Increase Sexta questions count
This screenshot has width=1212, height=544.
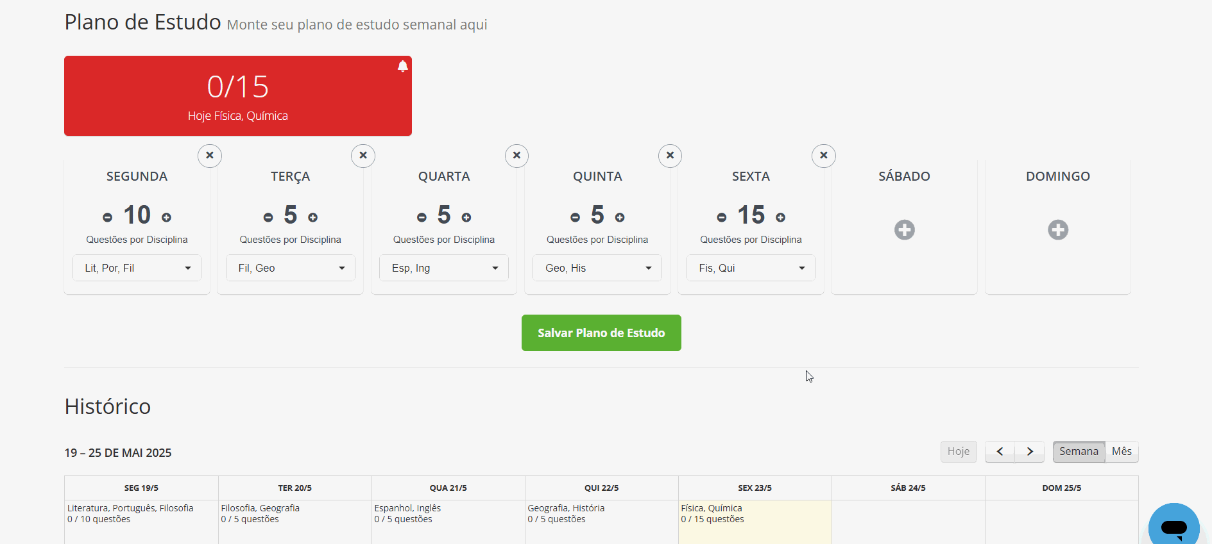click(780, 217)
